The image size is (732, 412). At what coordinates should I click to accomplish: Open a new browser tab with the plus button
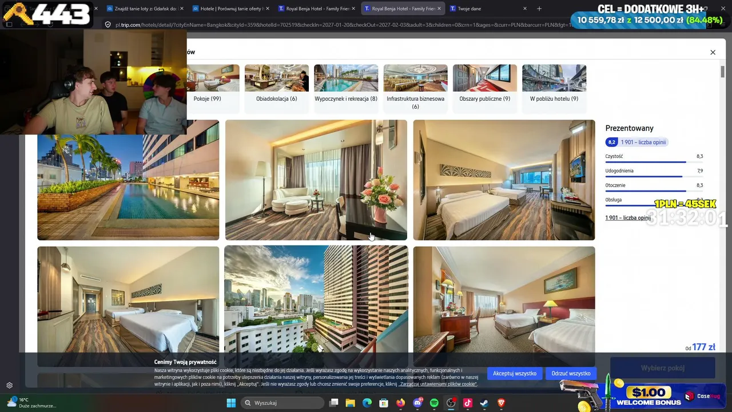(539, 9)
